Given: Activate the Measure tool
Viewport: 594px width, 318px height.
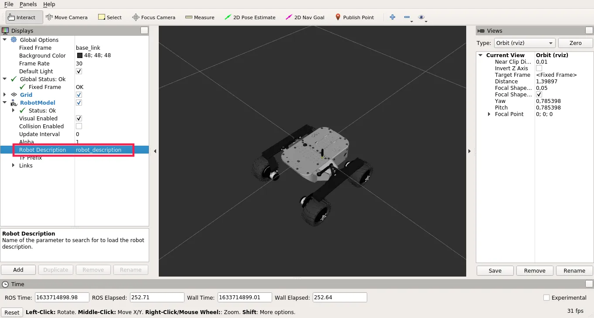Looking at the screenshot, I should pyautogui.click(x=200, y=17).
